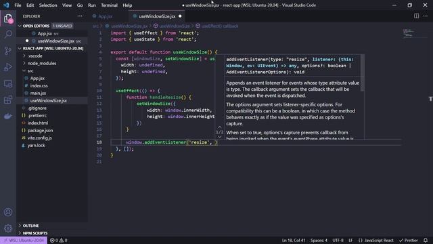Click the unsaved dot on the useWindowSize.jsx tab
Image resolution: width=433 pixels, height=244 pixels.
point(180,16)
